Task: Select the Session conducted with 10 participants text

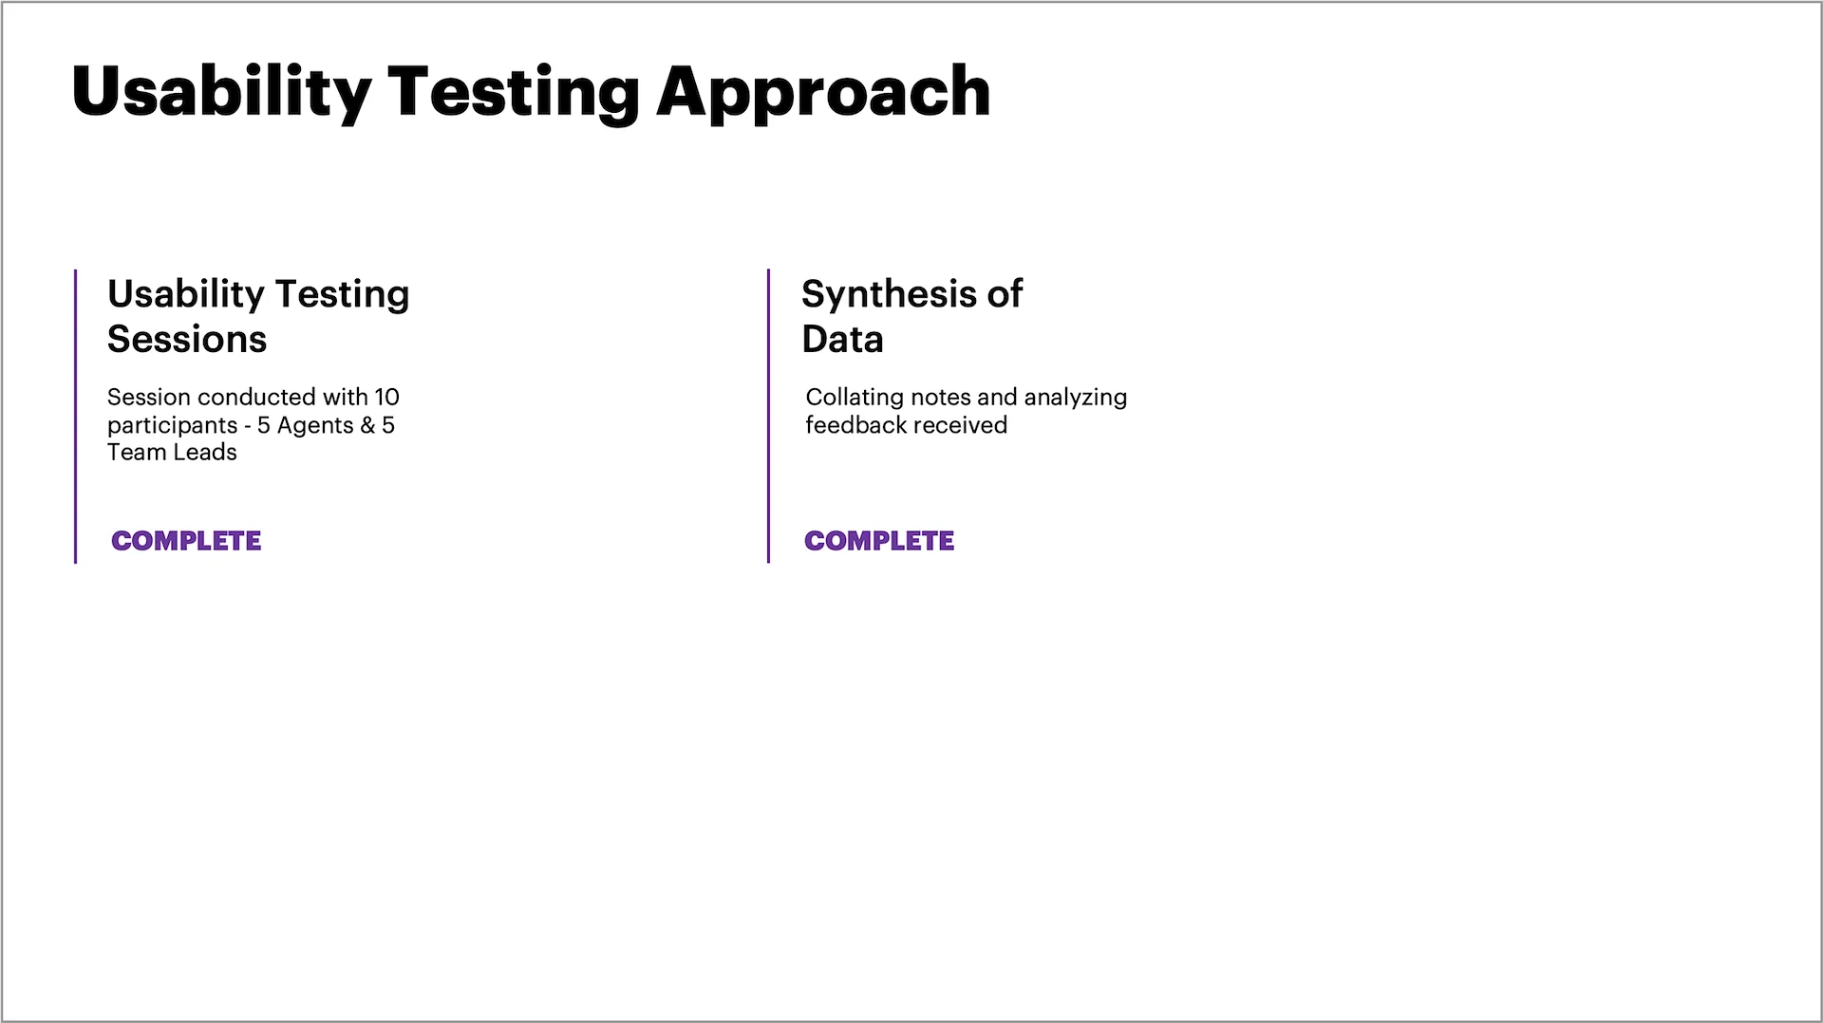Action: coord(254,424)
